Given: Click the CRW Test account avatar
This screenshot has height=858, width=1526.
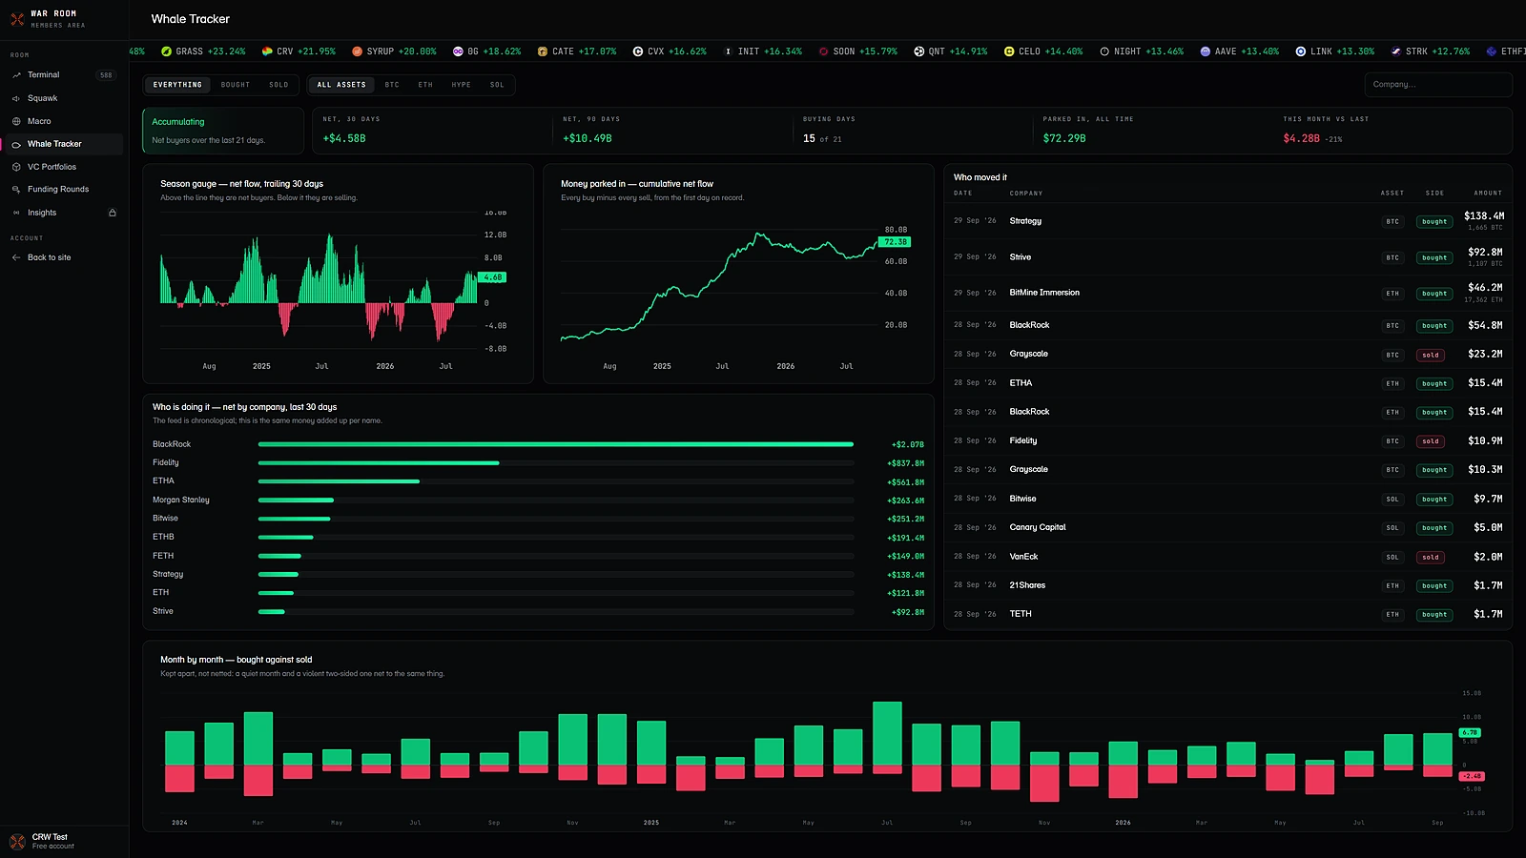Looking at the screenshot, I should [x=17, y=841].
